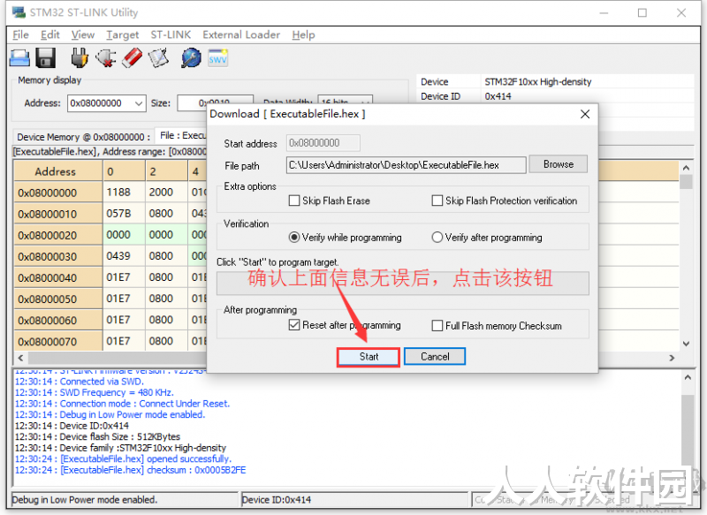Viewport: 707px width, 515px height.
Task: Select address row 0x08000050 in grid
Action: click(x=58, y=299)
